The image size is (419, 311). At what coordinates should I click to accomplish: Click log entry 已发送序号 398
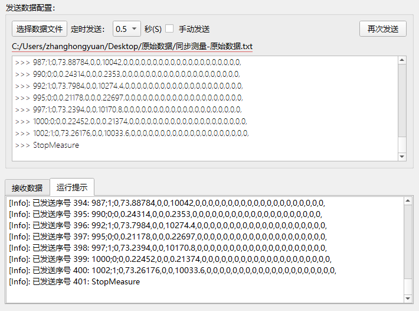pyautogui.click(x=168, y=248)
